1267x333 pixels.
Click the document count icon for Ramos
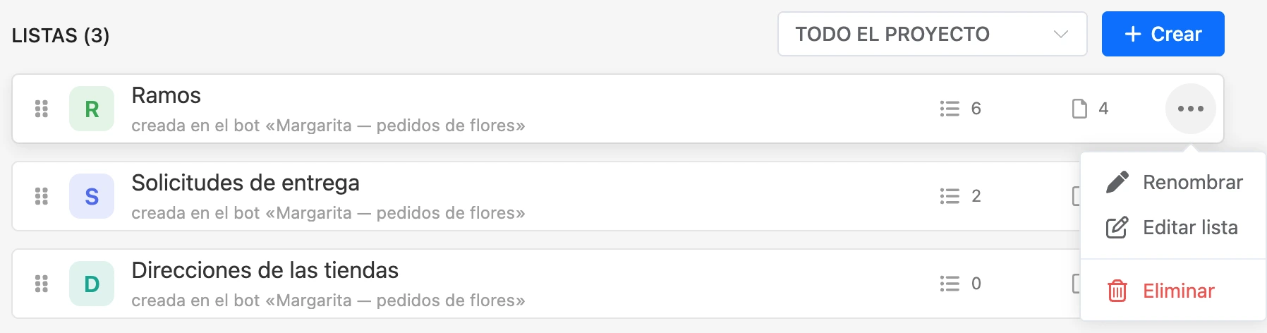tap(1079, 109)
